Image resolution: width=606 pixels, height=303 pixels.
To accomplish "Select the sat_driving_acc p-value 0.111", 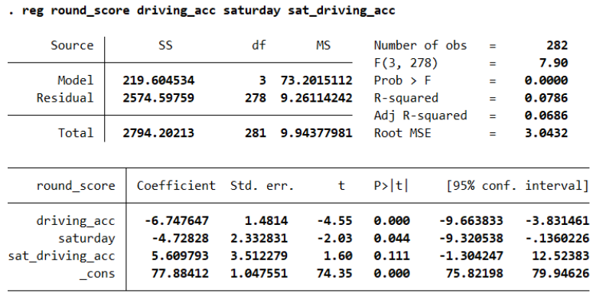I will [392, 256].
